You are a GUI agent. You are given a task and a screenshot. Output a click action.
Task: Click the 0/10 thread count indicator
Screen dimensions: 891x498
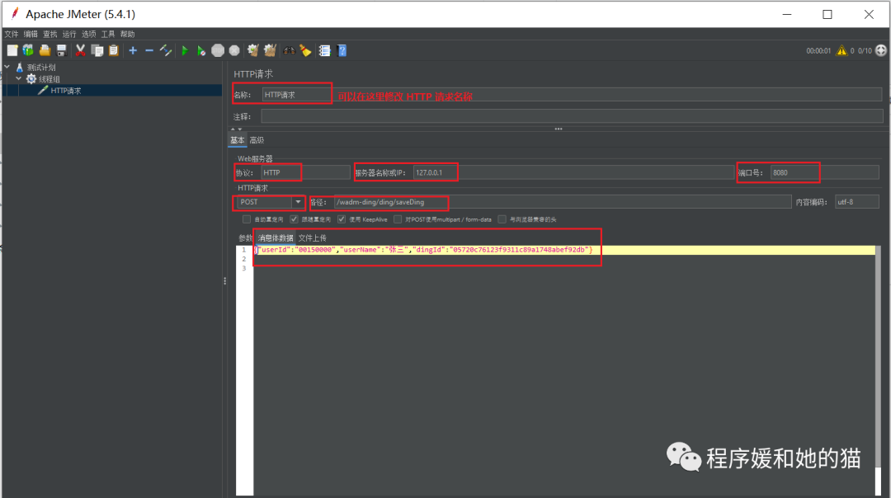[x=865, y=50]
